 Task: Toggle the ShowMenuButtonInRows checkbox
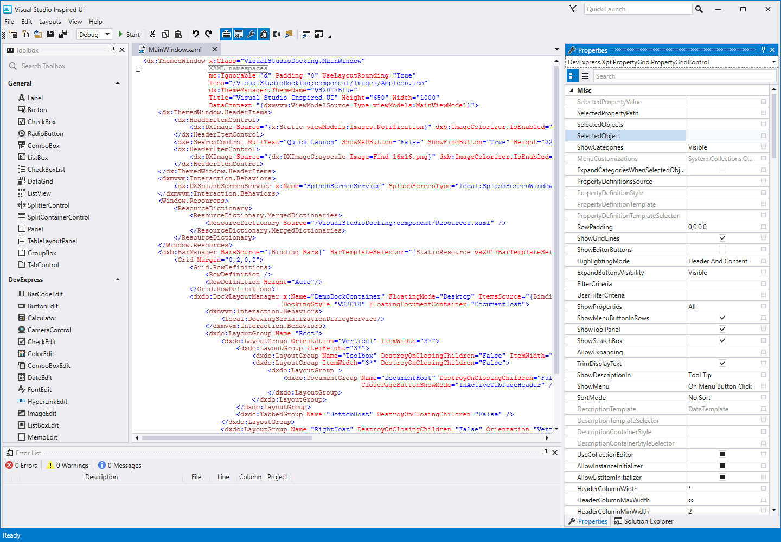tap(722, 318)
